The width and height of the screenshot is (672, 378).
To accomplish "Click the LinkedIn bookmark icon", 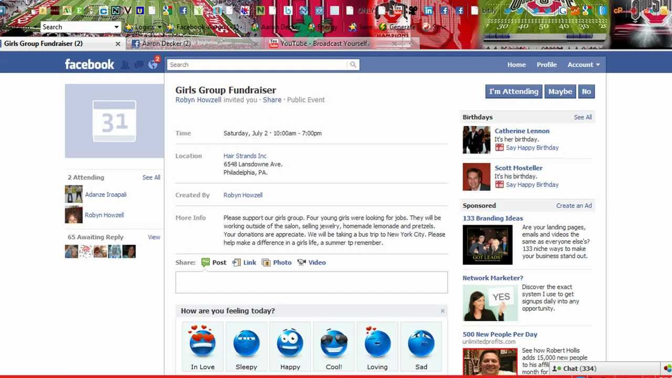I will [x=428, y=10].
